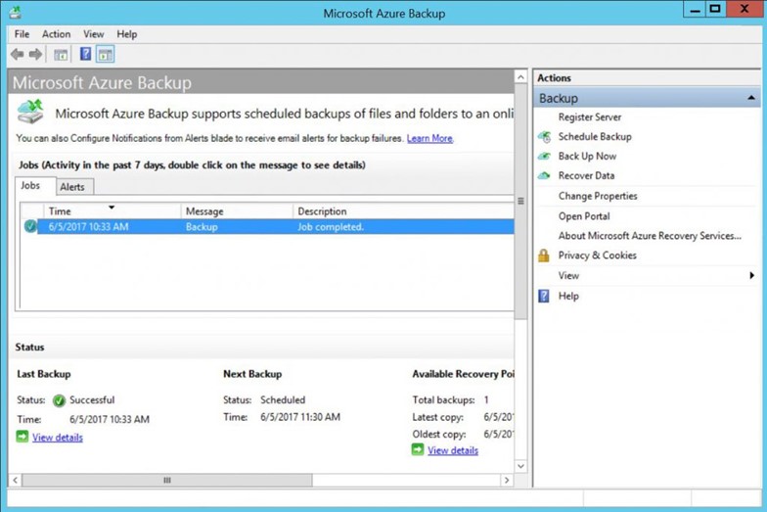Screen dimensions: 767x512
Task: Minimize the Microsoft Azure Backup window
Action: pos(695,10)
